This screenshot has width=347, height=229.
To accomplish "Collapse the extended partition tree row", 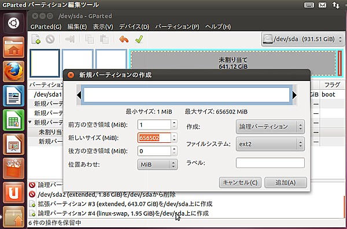I will [x=30, y=122].
